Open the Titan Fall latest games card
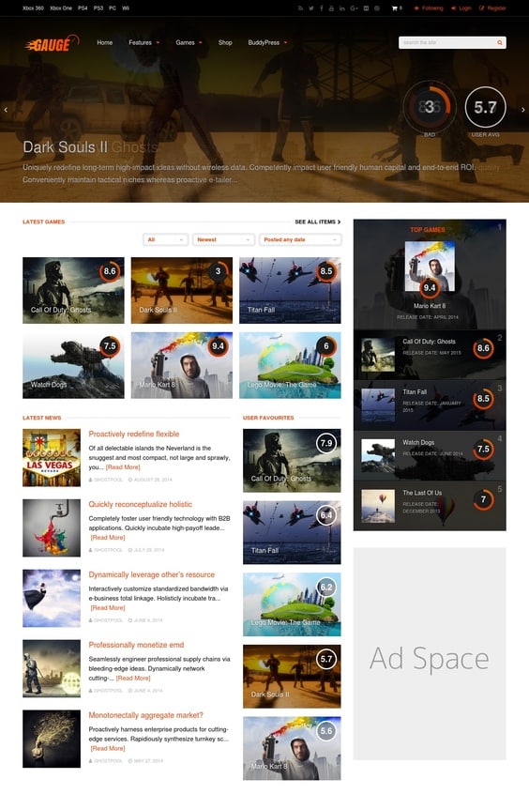This screenshot has height=794, width=529. [290, 290]
